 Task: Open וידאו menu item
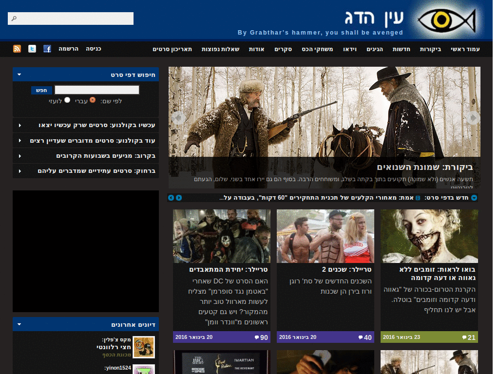pos(350,49)
